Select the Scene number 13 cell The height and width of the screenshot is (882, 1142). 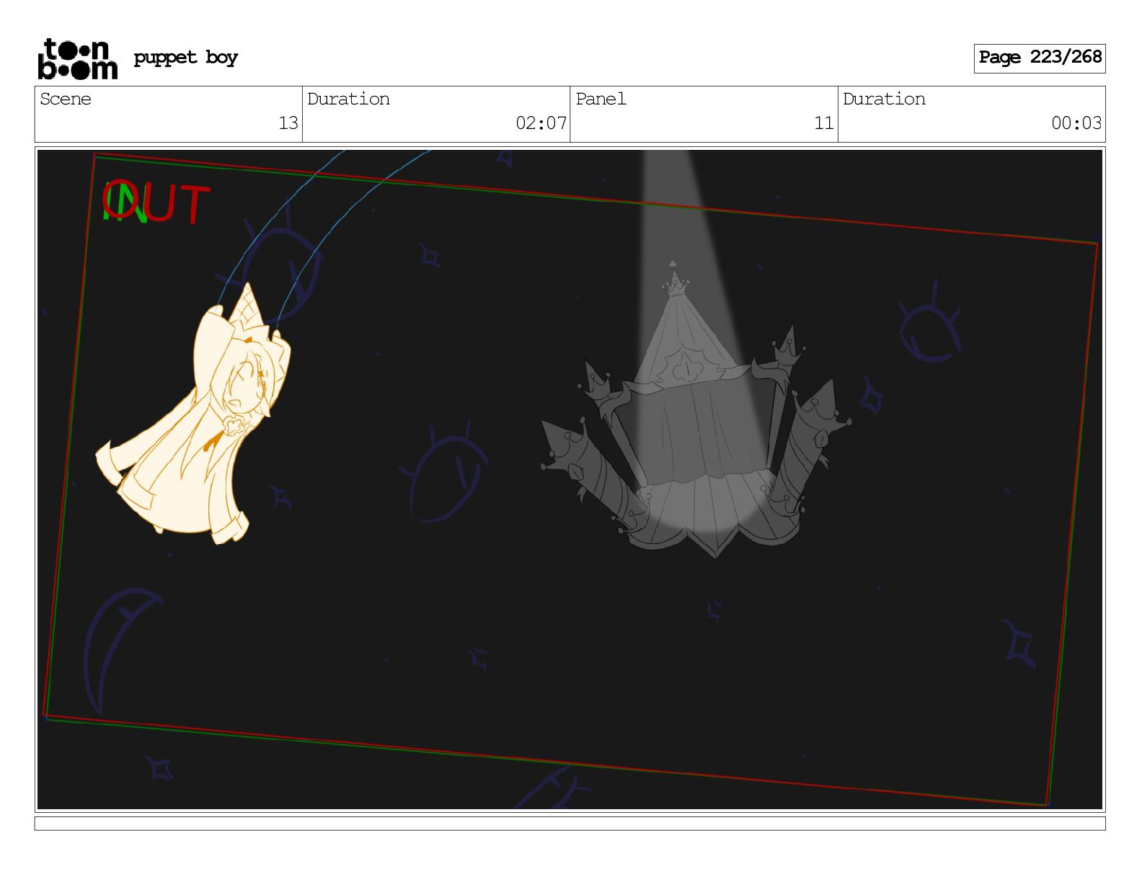pyautogui.click(x=169, y=115)
